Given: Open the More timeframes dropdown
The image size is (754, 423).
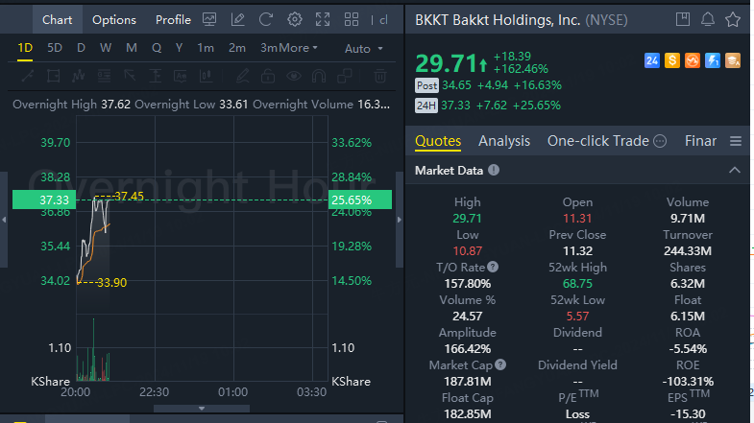Looking at the screenshot, I should (299, 48).
